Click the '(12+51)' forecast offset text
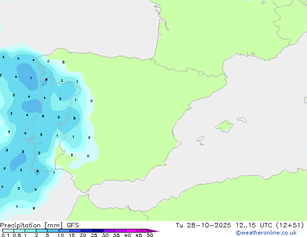 tap(290, 225)
